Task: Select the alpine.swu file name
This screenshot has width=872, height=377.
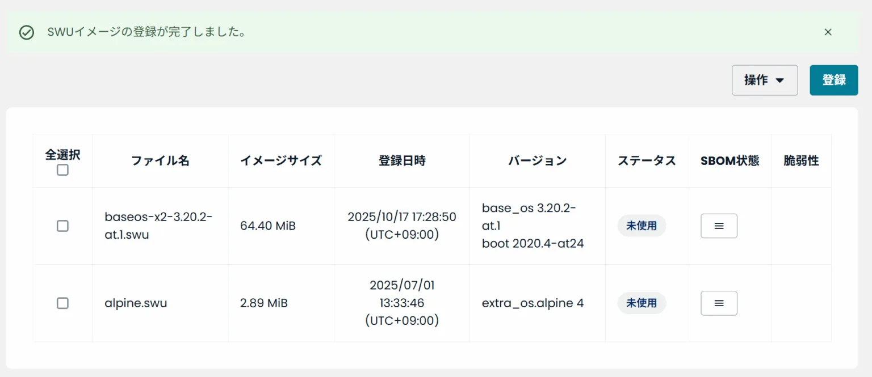Action: coord(135,303)
